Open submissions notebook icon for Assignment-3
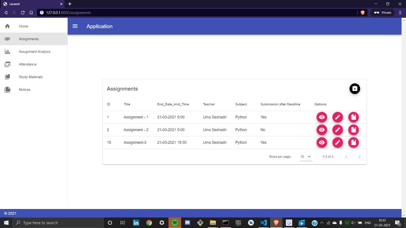This screenshot has height=228, width=406. pyautogui.click(x=353, y=142)
